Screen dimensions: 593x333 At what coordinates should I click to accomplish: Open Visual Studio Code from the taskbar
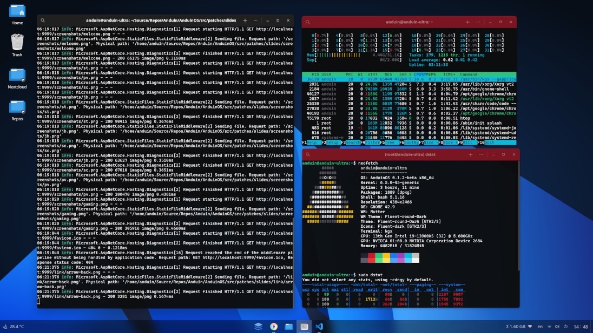point(318,327)
